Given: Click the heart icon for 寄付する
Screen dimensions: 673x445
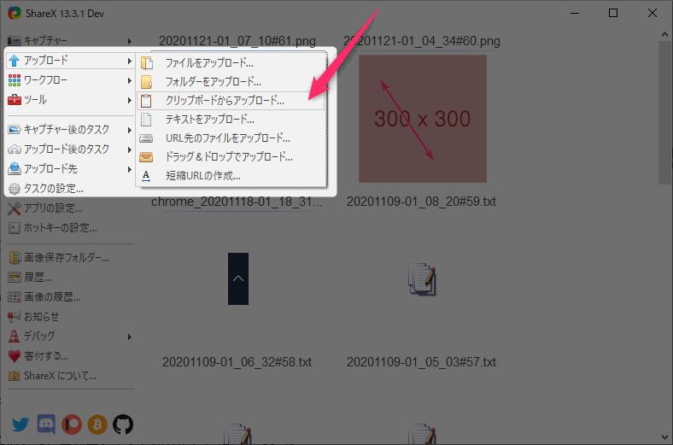Looking at the screenshot, I should click(x=15, y=356).
